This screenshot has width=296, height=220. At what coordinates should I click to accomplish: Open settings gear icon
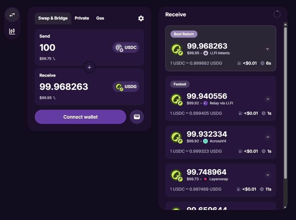coord(141,18)
